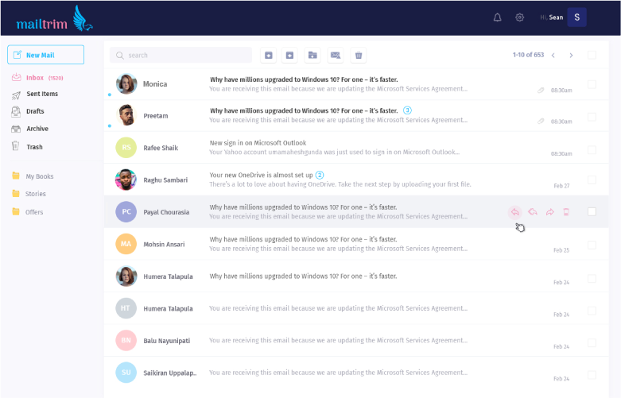
Task: Select Rafee Shaik's email checkbox
Action: [592, 150]
